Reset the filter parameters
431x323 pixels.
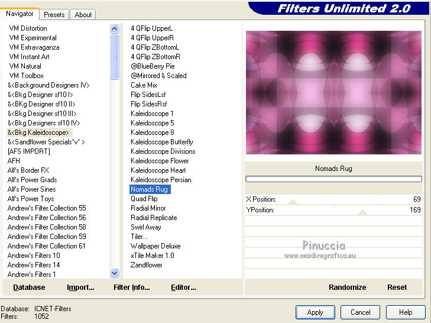[397, 288]
